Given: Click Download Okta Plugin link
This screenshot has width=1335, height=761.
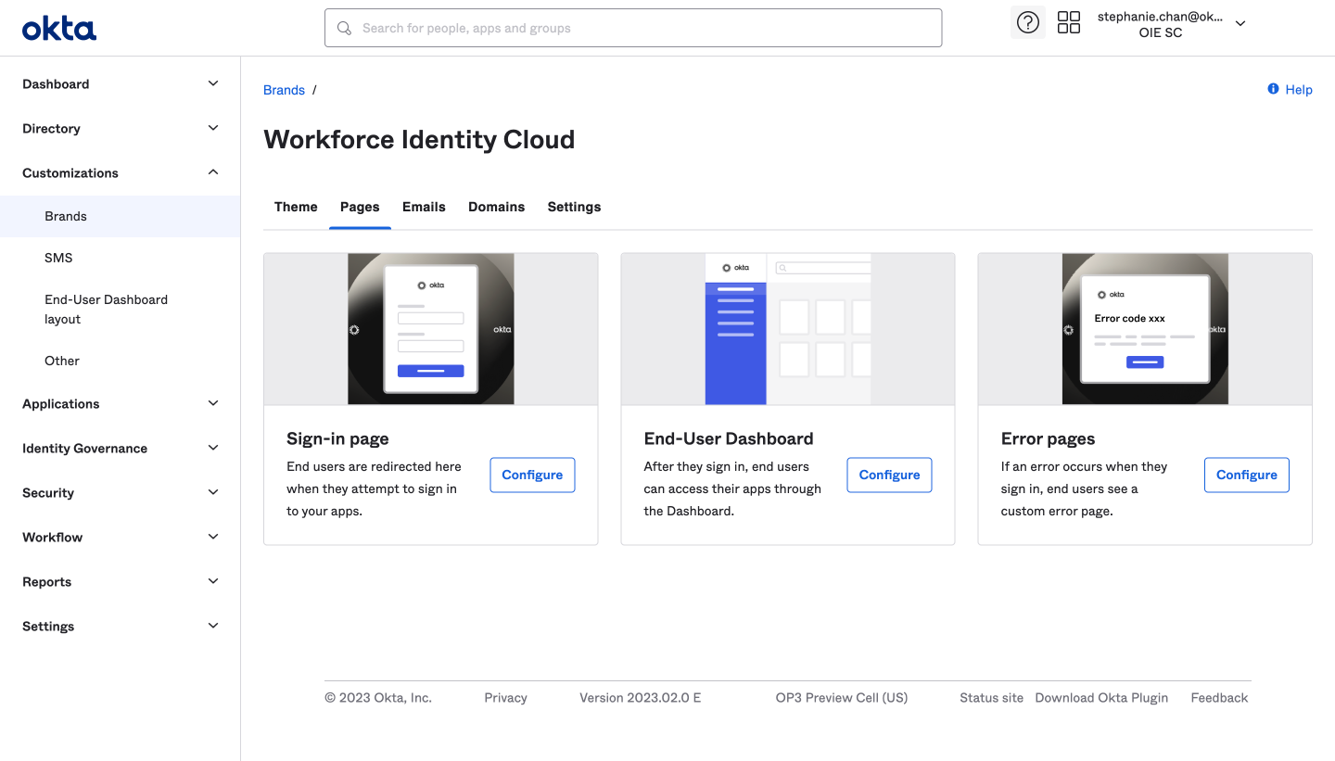Looking at the screenshot, I should tap(1101, 698).
